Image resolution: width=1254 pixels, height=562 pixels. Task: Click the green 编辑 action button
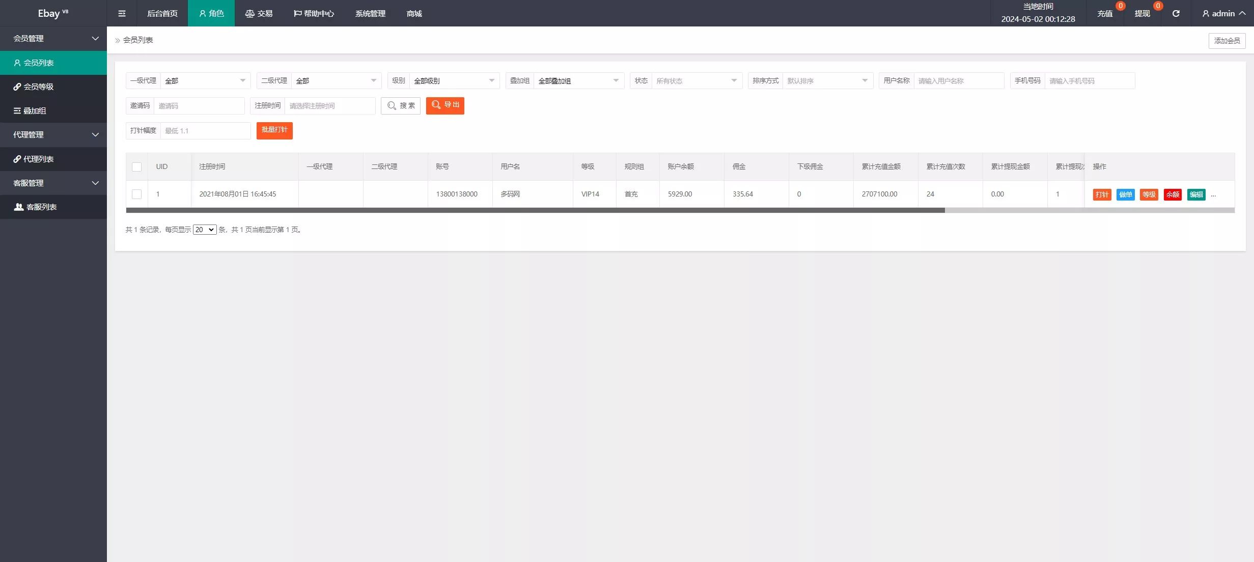pyautogui.click(x=1196, y=194)
